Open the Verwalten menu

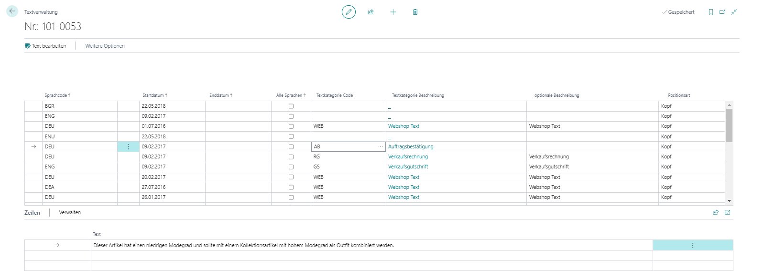pos(70,212)
